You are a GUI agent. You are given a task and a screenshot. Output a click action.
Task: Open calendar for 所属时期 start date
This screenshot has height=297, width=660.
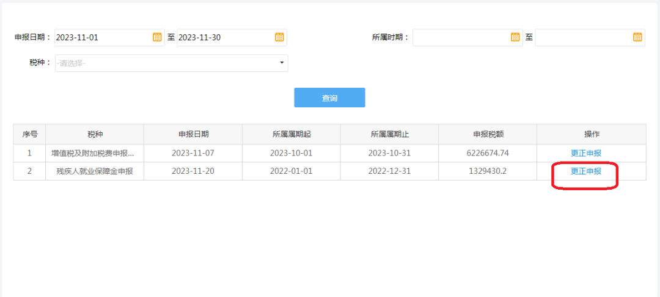[515, 37]
